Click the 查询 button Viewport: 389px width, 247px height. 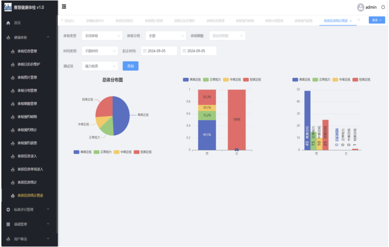[131, 66]
